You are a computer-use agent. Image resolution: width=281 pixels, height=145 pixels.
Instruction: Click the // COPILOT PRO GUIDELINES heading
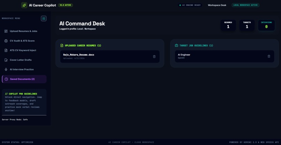coord(21,94)
